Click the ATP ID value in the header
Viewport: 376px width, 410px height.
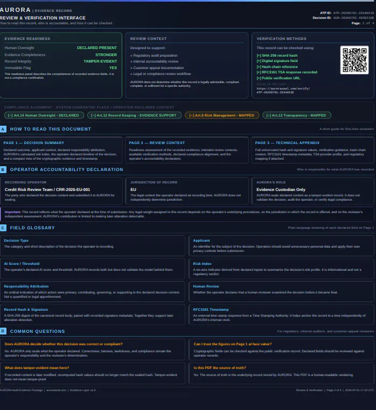tap(353, 13)
